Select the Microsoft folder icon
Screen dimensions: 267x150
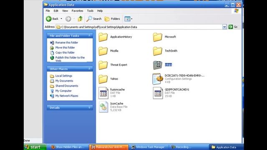158,37
